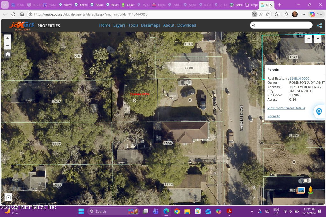326x217 pixels.
Task: Share the map using share icon
Action: (319, 25)
